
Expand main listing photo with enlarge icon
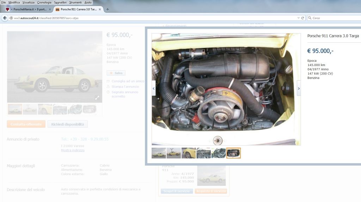click(97, 98)
